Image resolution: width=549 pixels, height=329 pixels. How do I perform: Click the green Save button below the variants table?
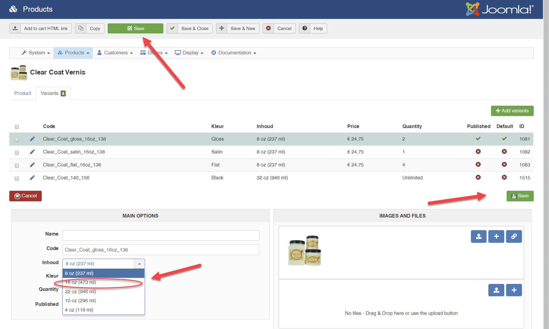click(520, 196)
